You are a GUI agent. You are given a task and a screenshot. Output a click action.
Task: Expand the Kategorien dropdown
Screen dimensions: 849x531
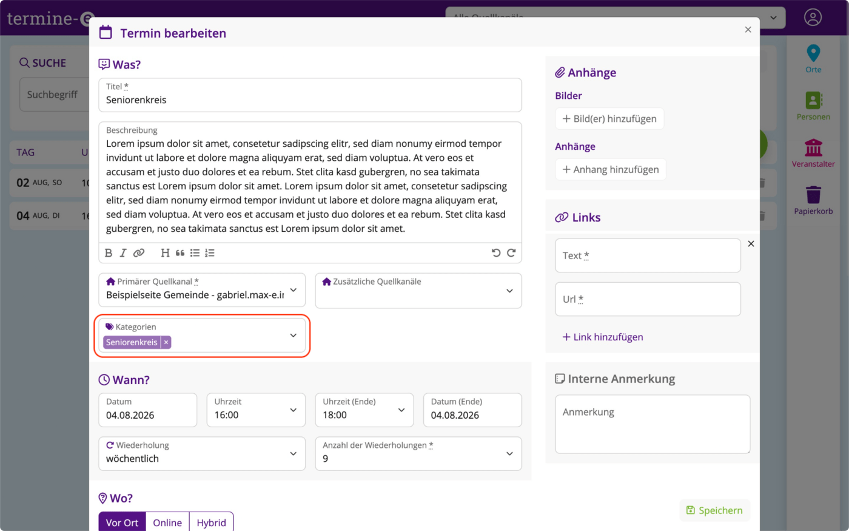click(x=294, y=335)
